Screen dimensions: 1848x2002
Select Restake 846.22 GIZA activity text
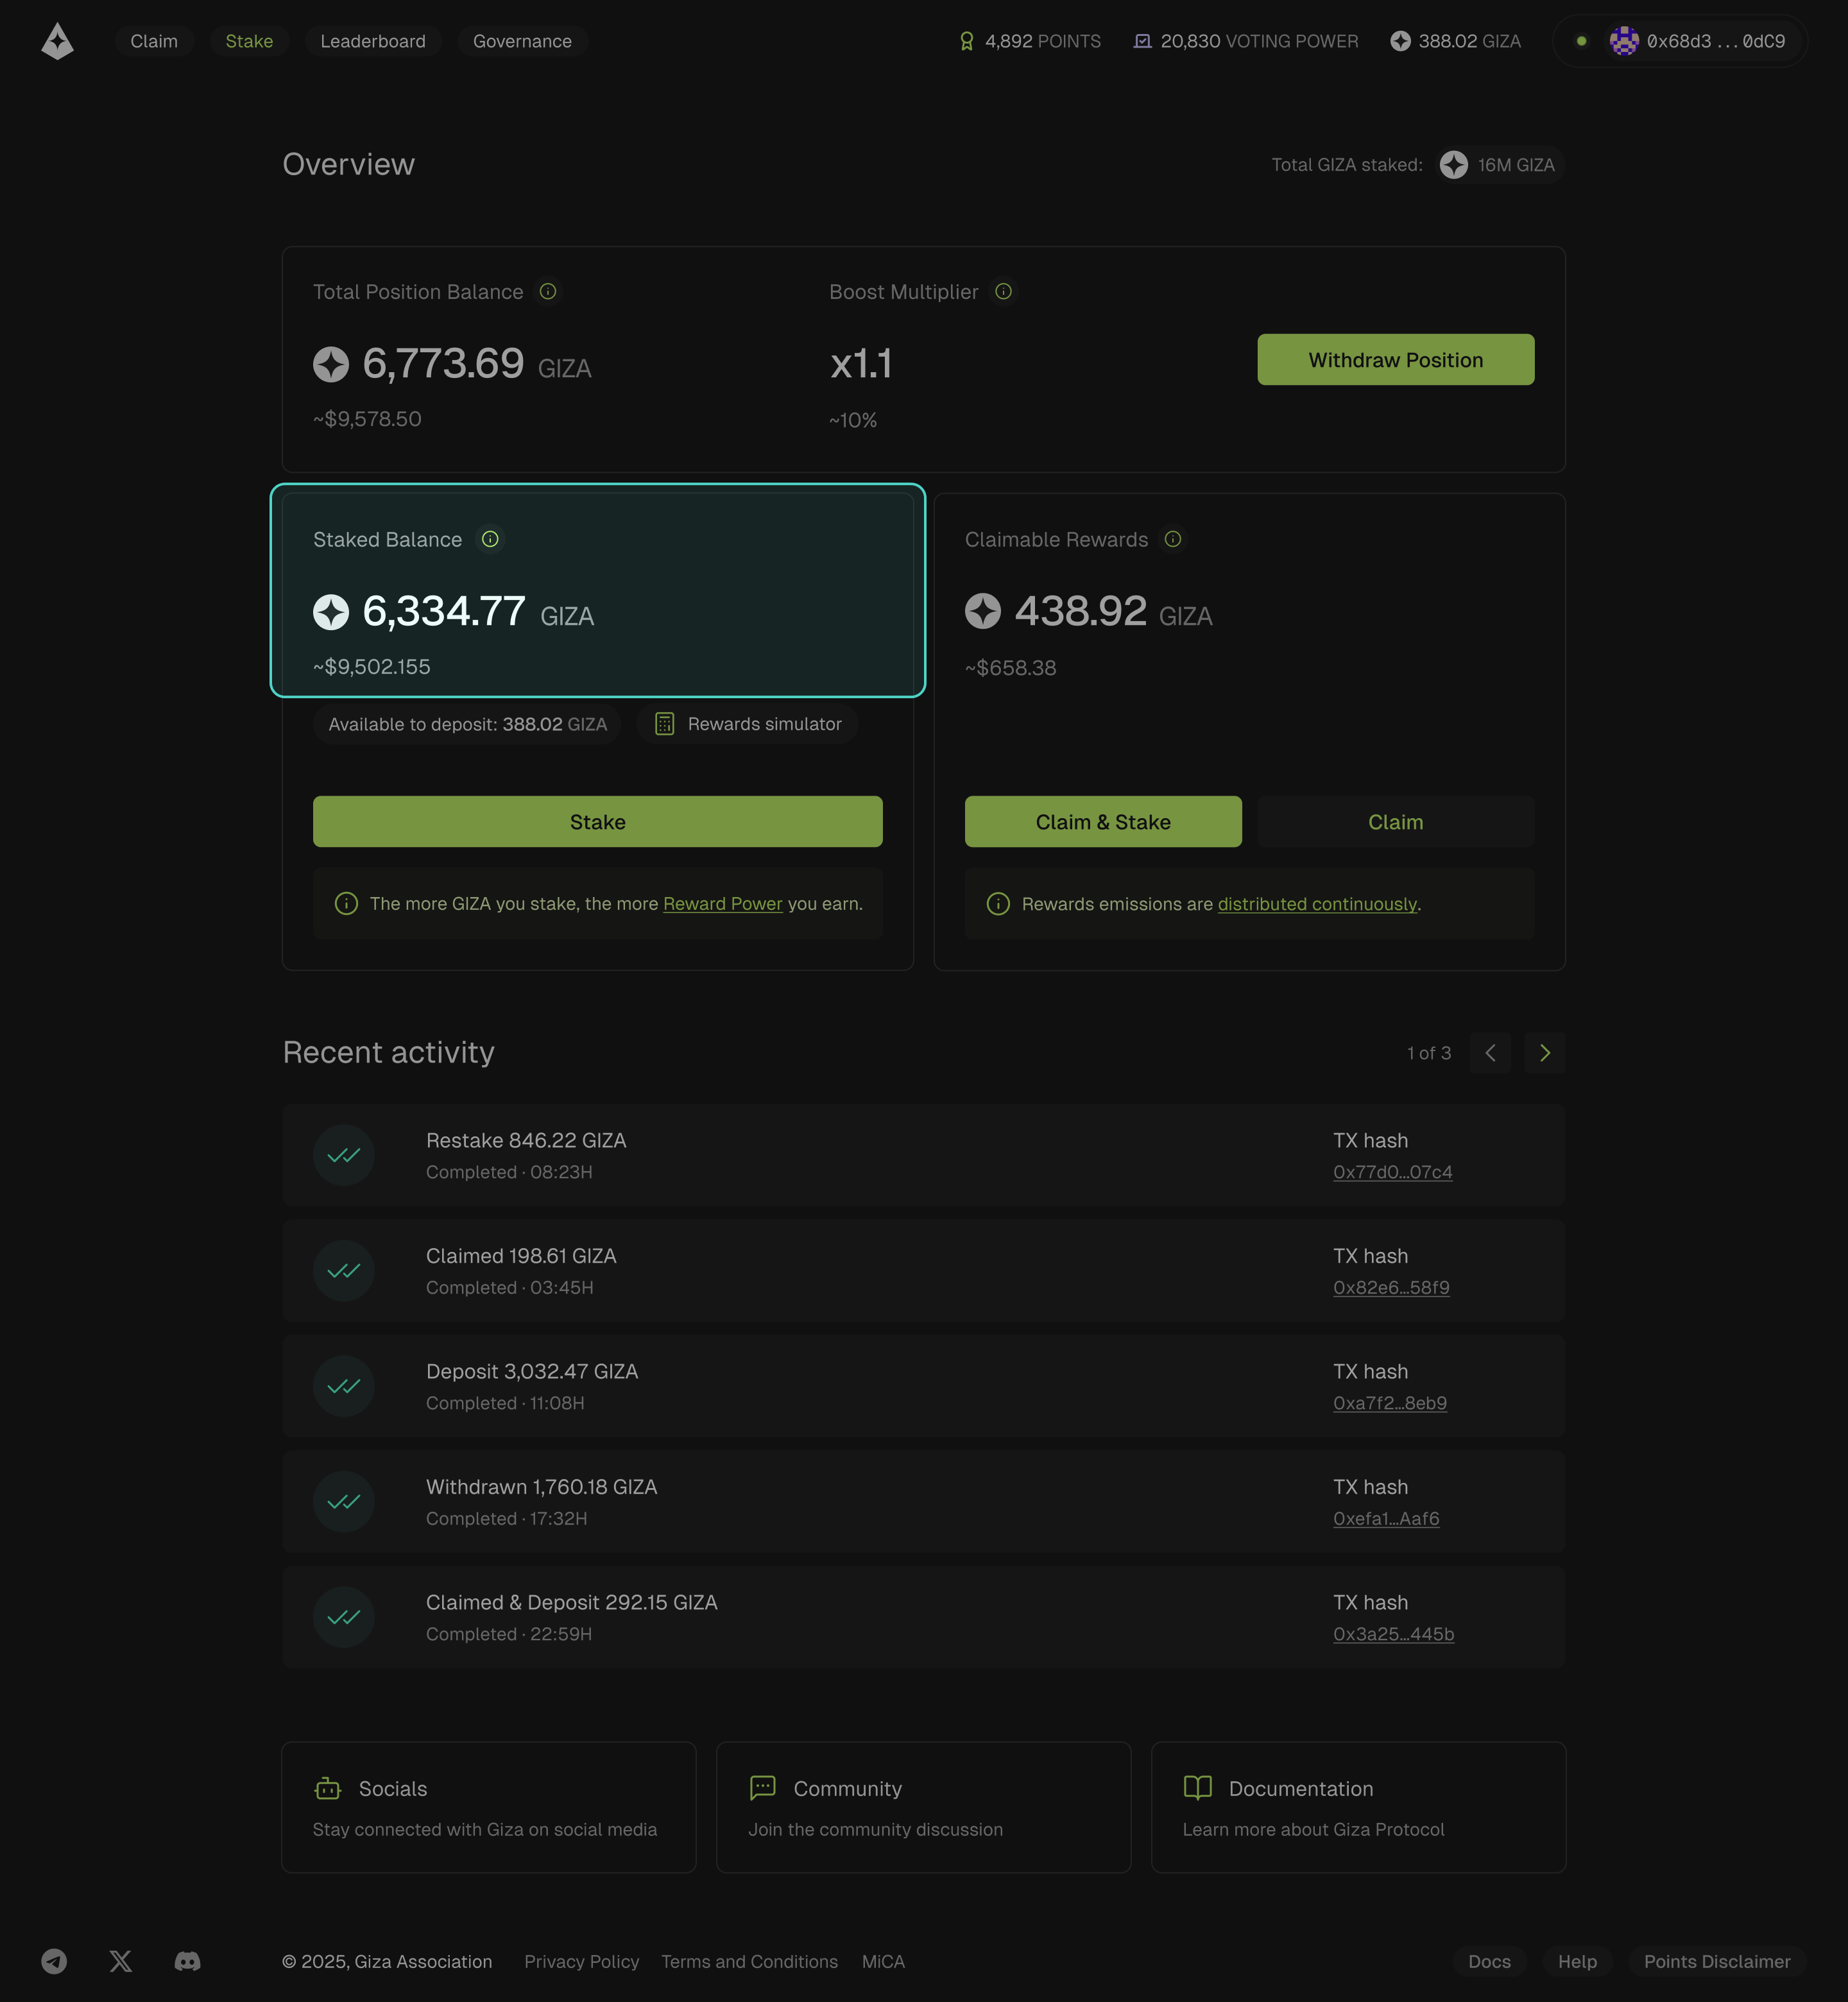[x=526, y=1141]
